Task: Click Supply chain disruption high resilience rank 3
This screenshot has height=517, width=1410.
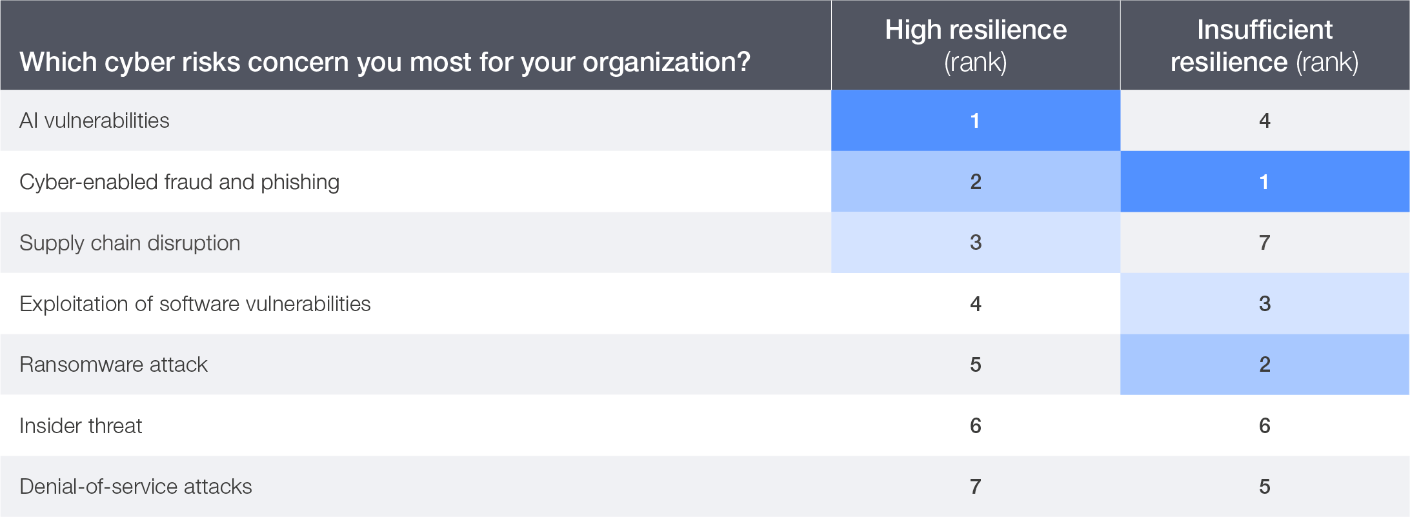Action: (975, 243)
